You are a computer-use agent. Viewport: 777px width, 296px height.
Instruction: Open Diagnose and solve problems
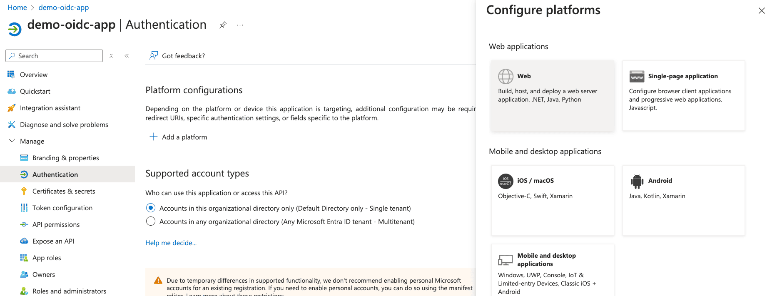(x=63, y=124)
